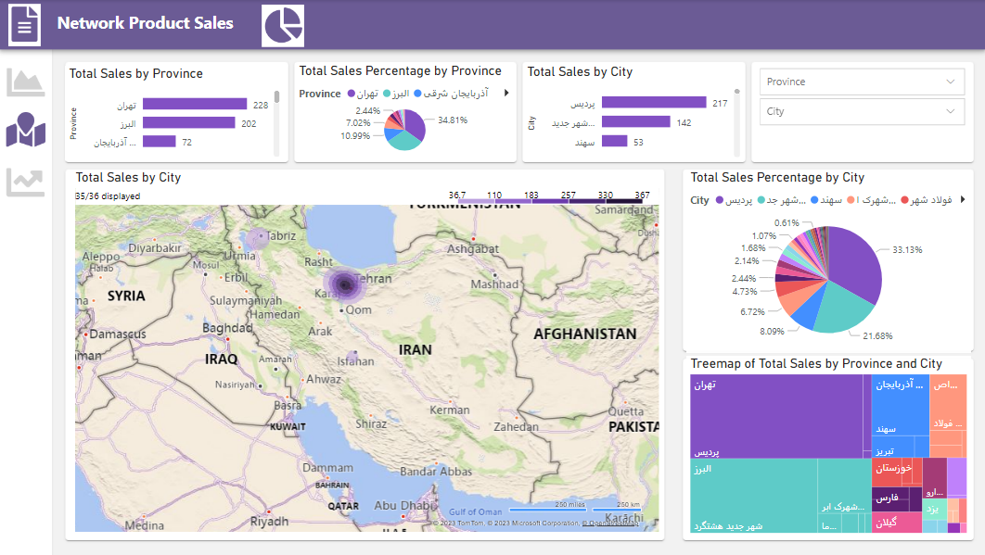
Task: Click the pie chart icon in header
Action: [x=283, y=26]
